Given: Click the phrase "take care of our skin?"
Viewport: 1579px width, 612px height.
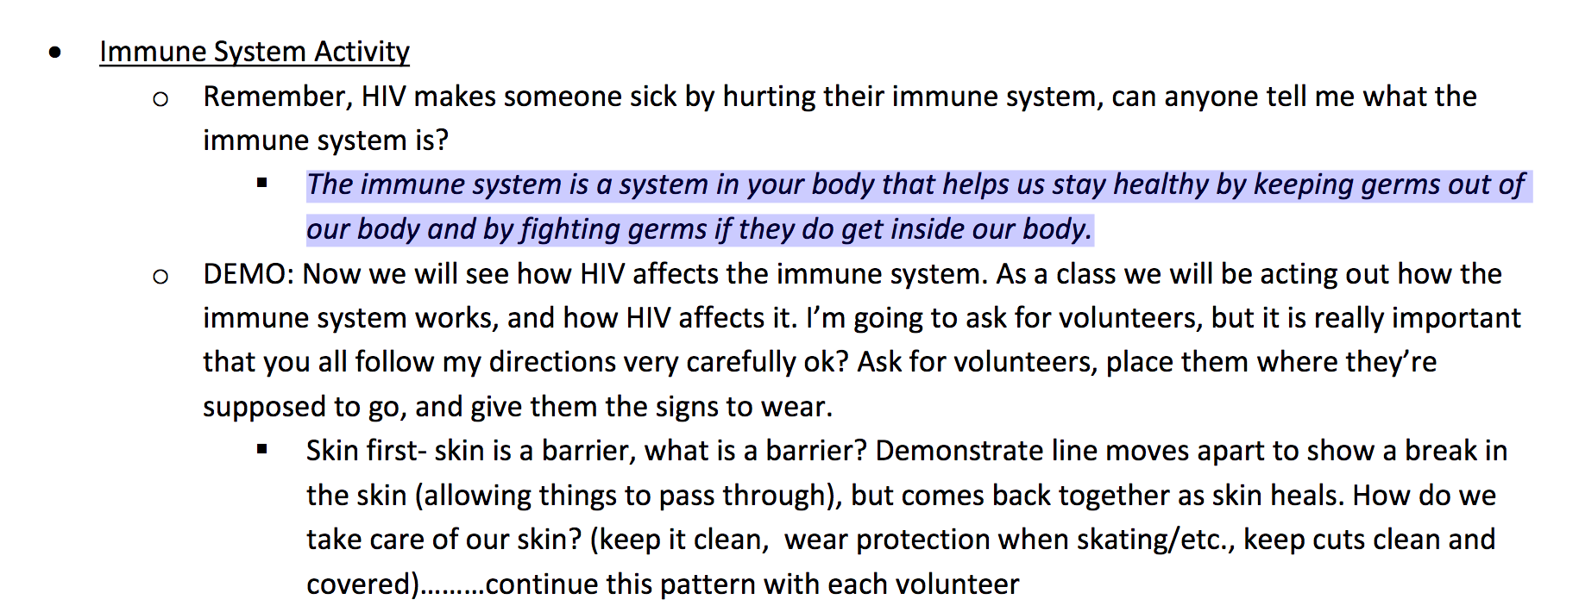Looking at the screenshot, I should tap(444, 540).
